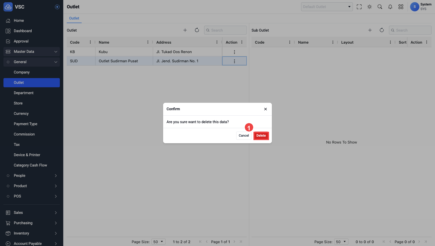Sort by the Sub Outlet Sort column header
The image size is (435, 246).
click(402, 42)
